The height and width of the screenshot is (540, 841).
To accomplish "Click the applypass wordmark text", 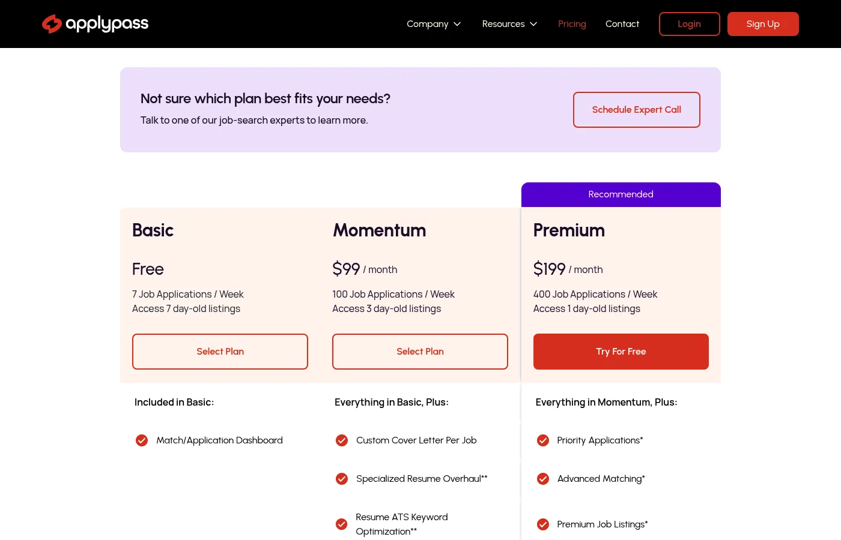I will [107, 24].
